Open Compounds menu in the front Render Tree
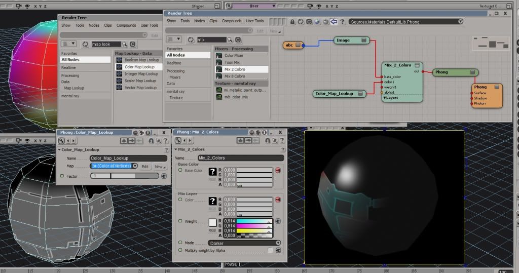Screen dimensions: 519x273 point(231,21)
